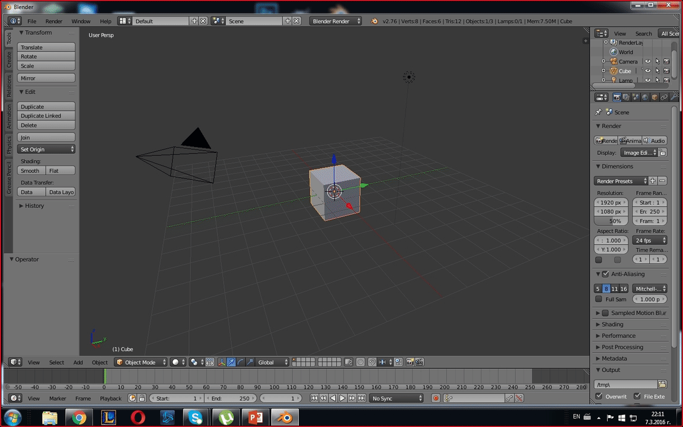This screenshot has width=683, height=427.
Task: Open the Set Origin dropdown
Action: coord(46,149)
